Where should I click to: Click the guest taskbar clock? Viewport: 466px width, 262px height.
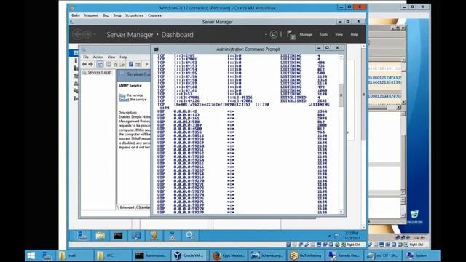(x=351, y=236)
